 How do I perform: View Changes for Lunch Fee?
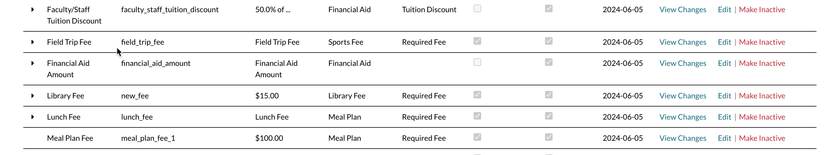click(682, 117)
